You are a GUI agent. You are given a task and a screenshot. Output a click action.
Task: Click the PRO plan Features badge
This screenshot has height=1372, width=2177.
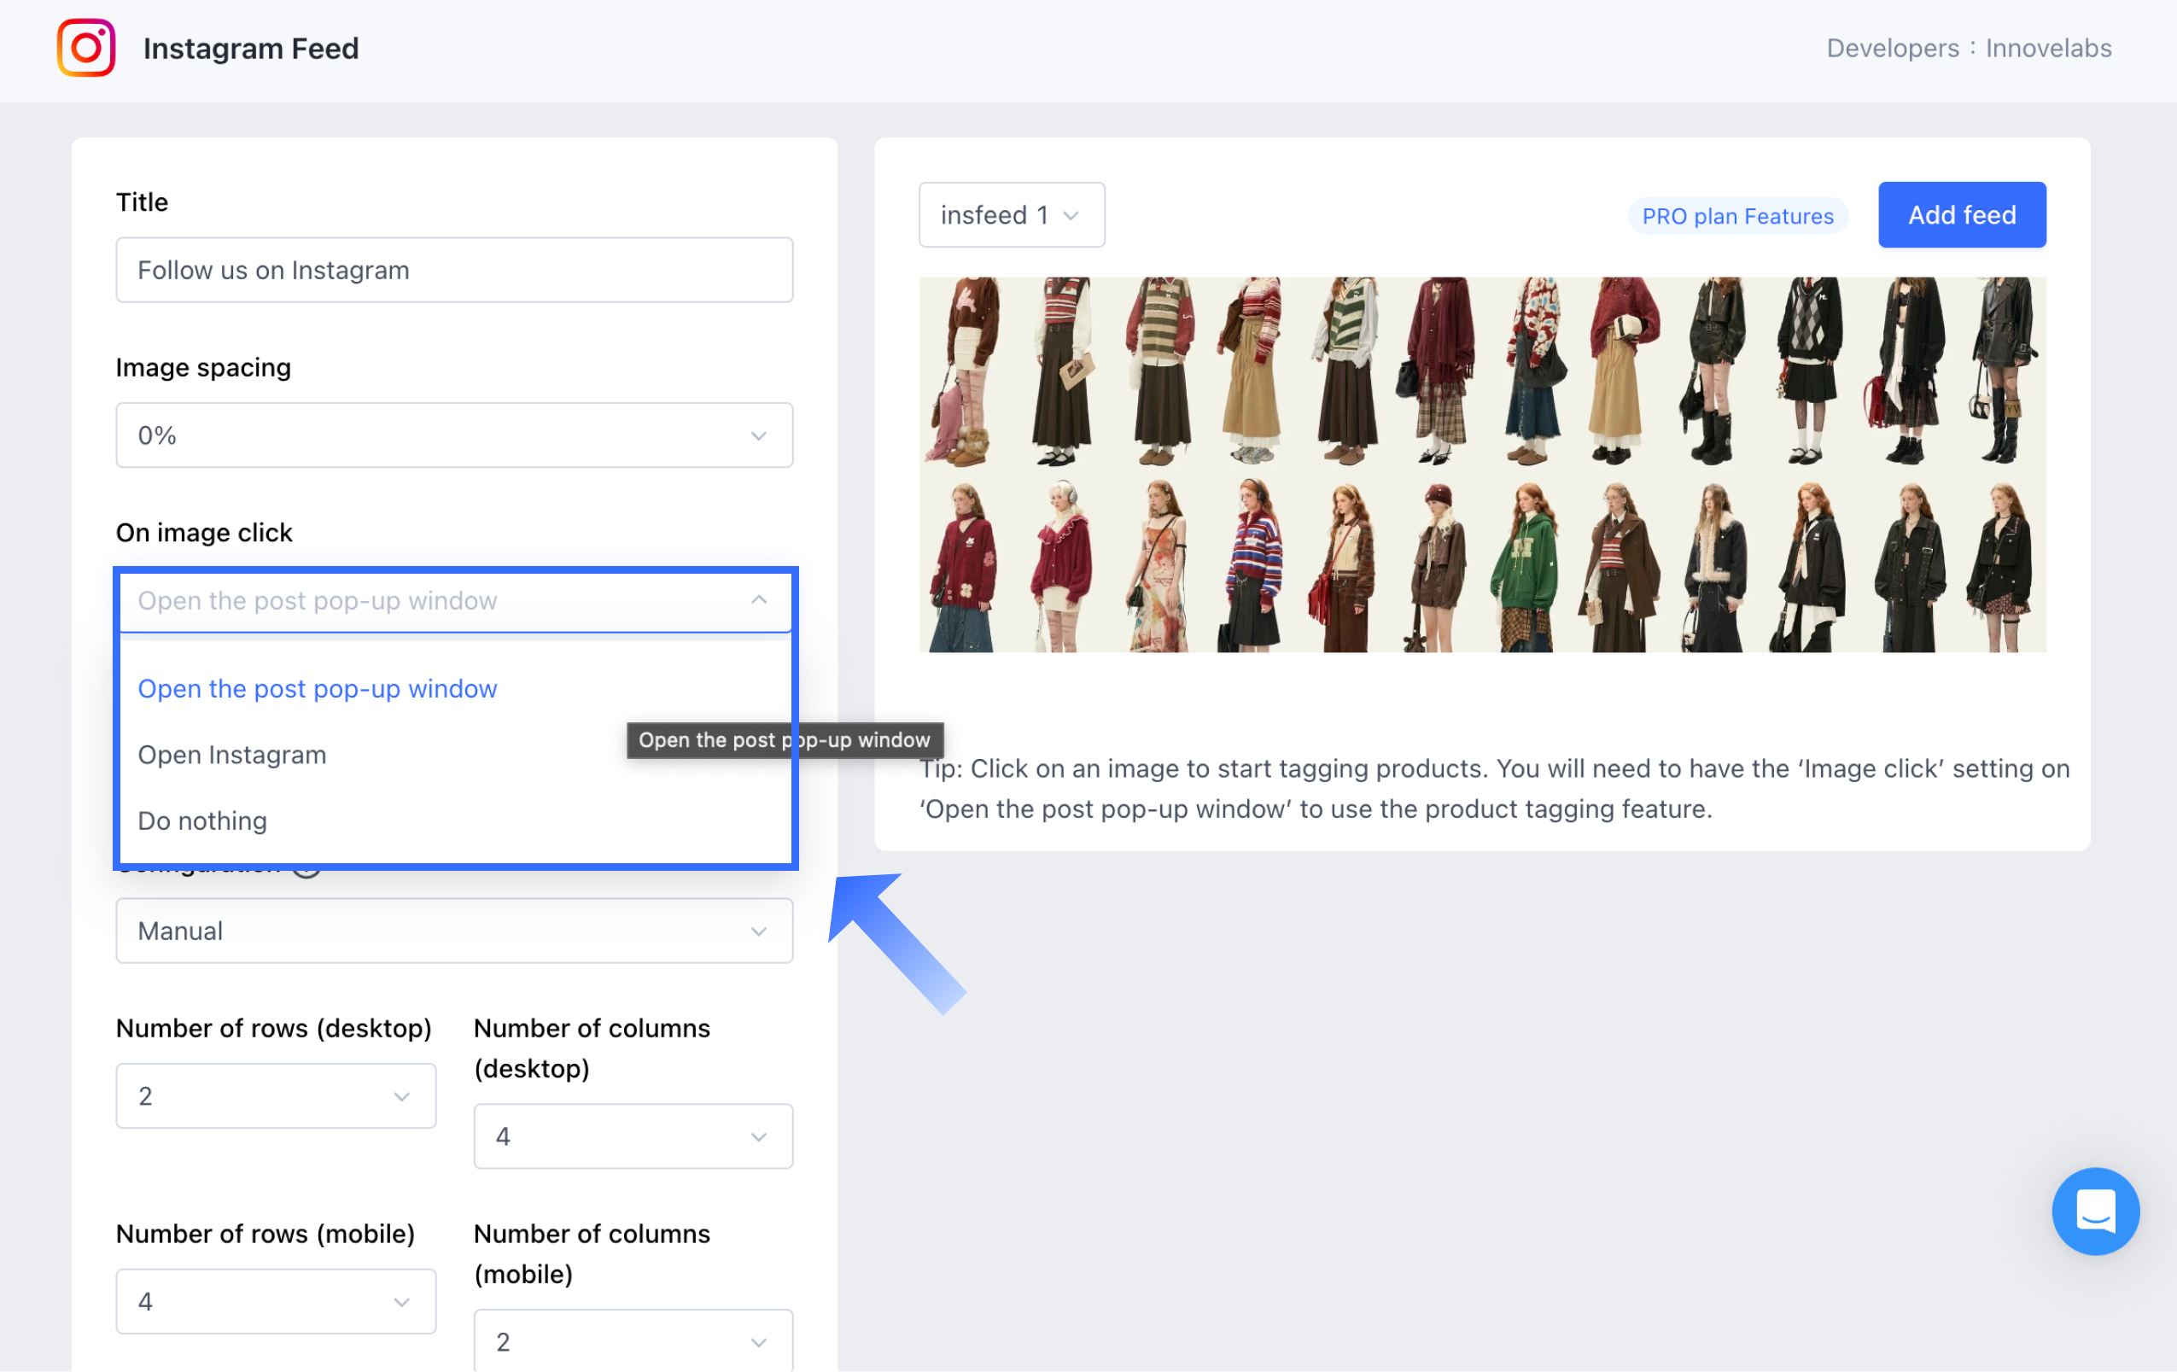point(1736,216)
